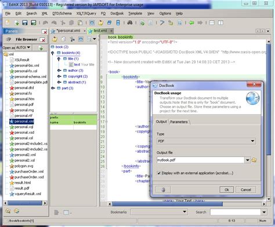This screenshot has width=275, height=227.
Task: Click the Save floppy disk icon
Action: coord(25,23)
